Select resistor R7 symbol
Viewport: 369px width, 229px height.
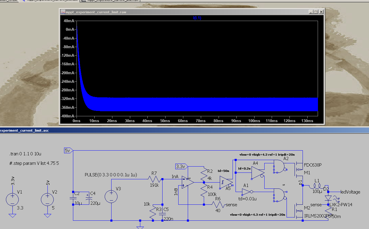point(154,179)
